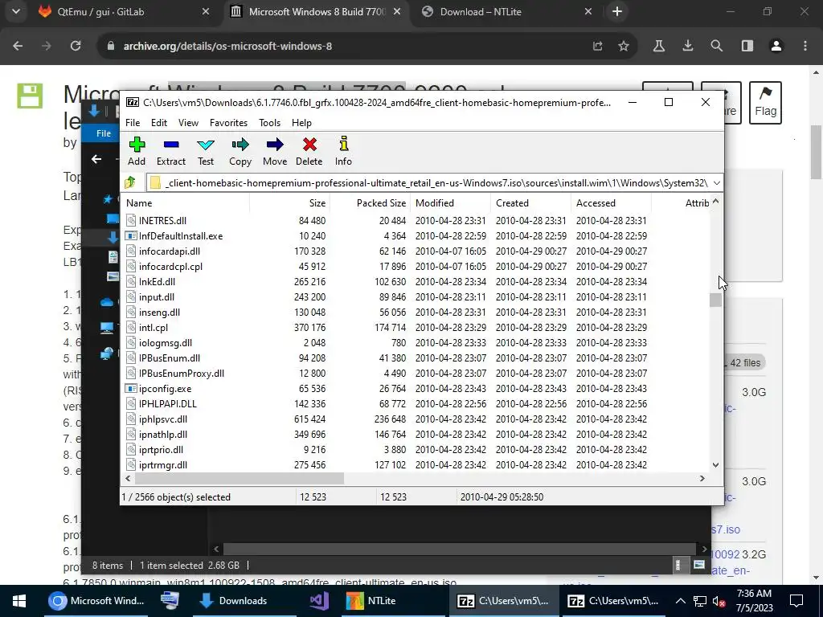The width and height of the screenshot is (823, 617).
Task: Click the Delete toolbar icon
Action: (x=309, y=151)
